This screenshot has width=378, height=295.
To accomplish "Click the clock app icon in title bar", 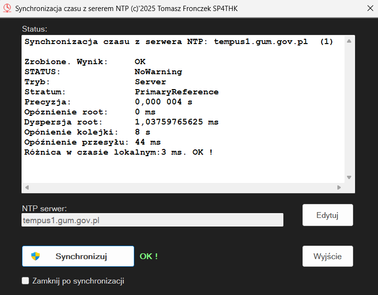I will [x=7, y=9].
